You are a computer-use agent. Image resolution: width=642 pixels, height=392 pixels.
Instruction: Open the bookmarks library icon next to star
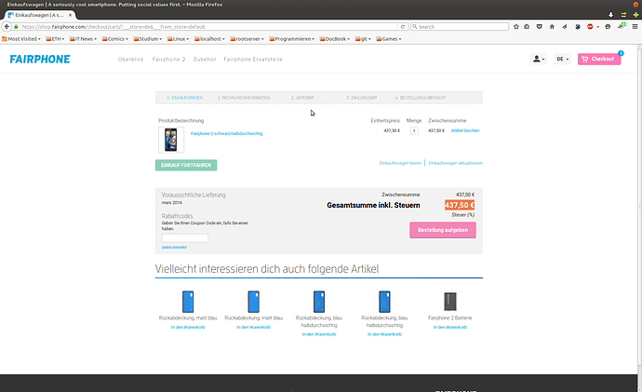pos(527,27)
